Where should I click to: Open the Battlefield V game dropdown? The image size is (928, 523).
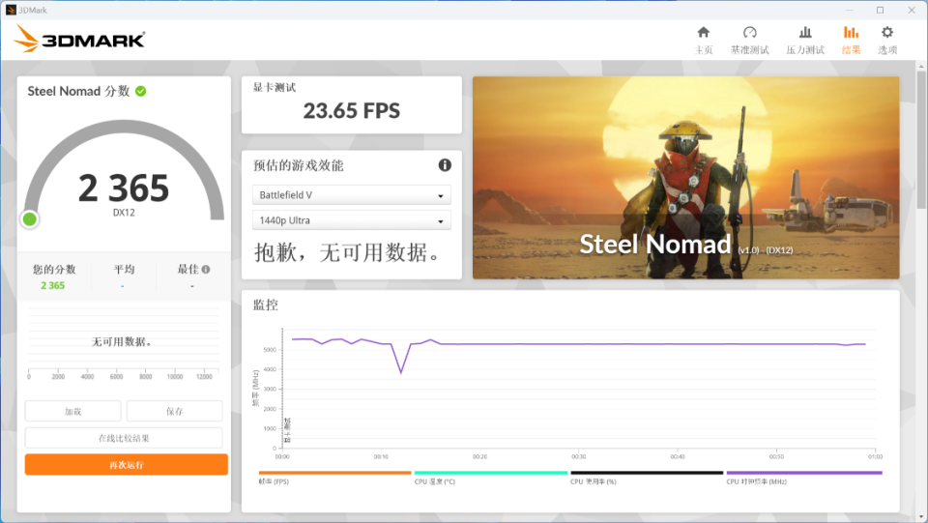352,194
